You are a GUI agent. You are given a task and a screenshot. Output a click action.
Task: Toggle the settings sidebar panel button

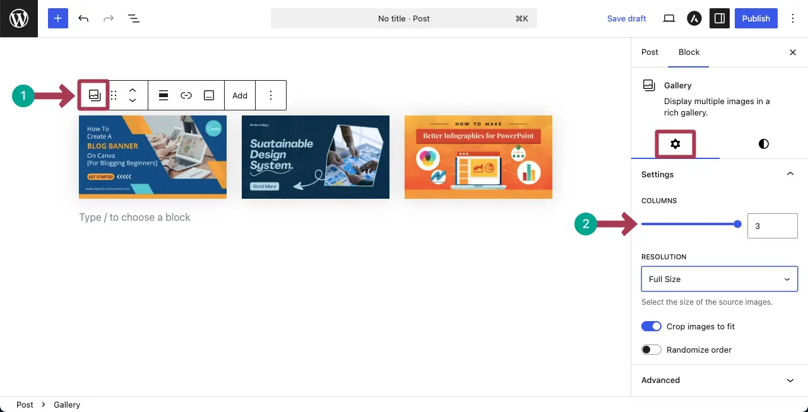[719, 19]
